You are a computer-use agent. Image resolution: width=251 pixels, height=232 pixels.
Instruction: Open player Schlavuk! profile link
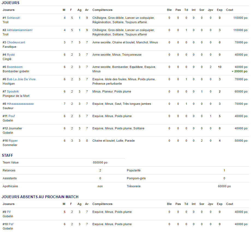pos(13,18)
